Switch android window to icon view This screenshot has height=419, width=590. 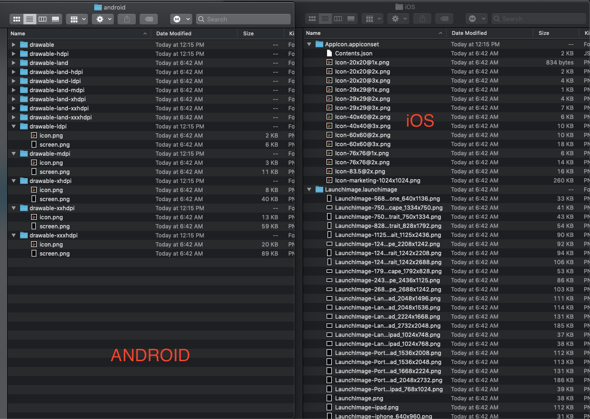click(x=17, y=19)
